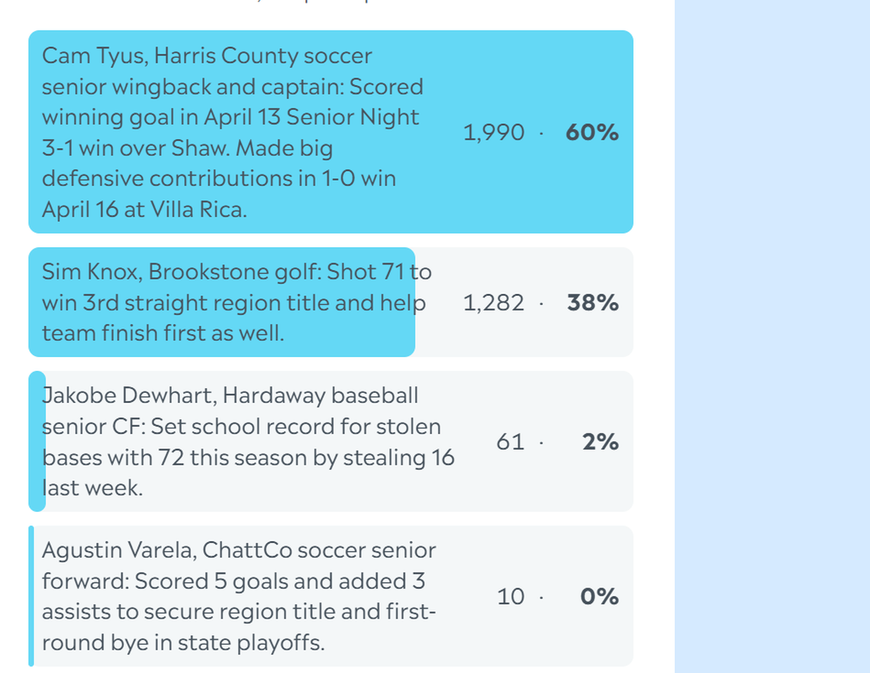
Task: Click the 2% result beside Jakobe Dewhart
Action: [x=600, y=441]
